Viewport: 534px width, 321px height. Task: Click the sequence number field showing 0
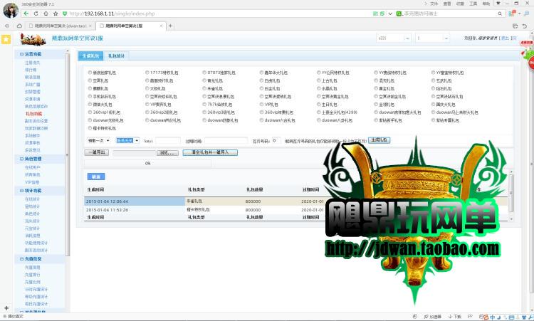[x=276, y=140]
